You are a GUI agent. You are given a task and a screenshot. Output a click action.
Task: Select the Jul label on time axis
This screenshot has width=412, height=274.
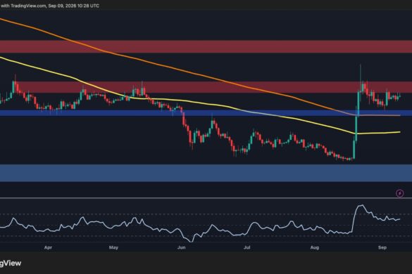pos(246,247)
